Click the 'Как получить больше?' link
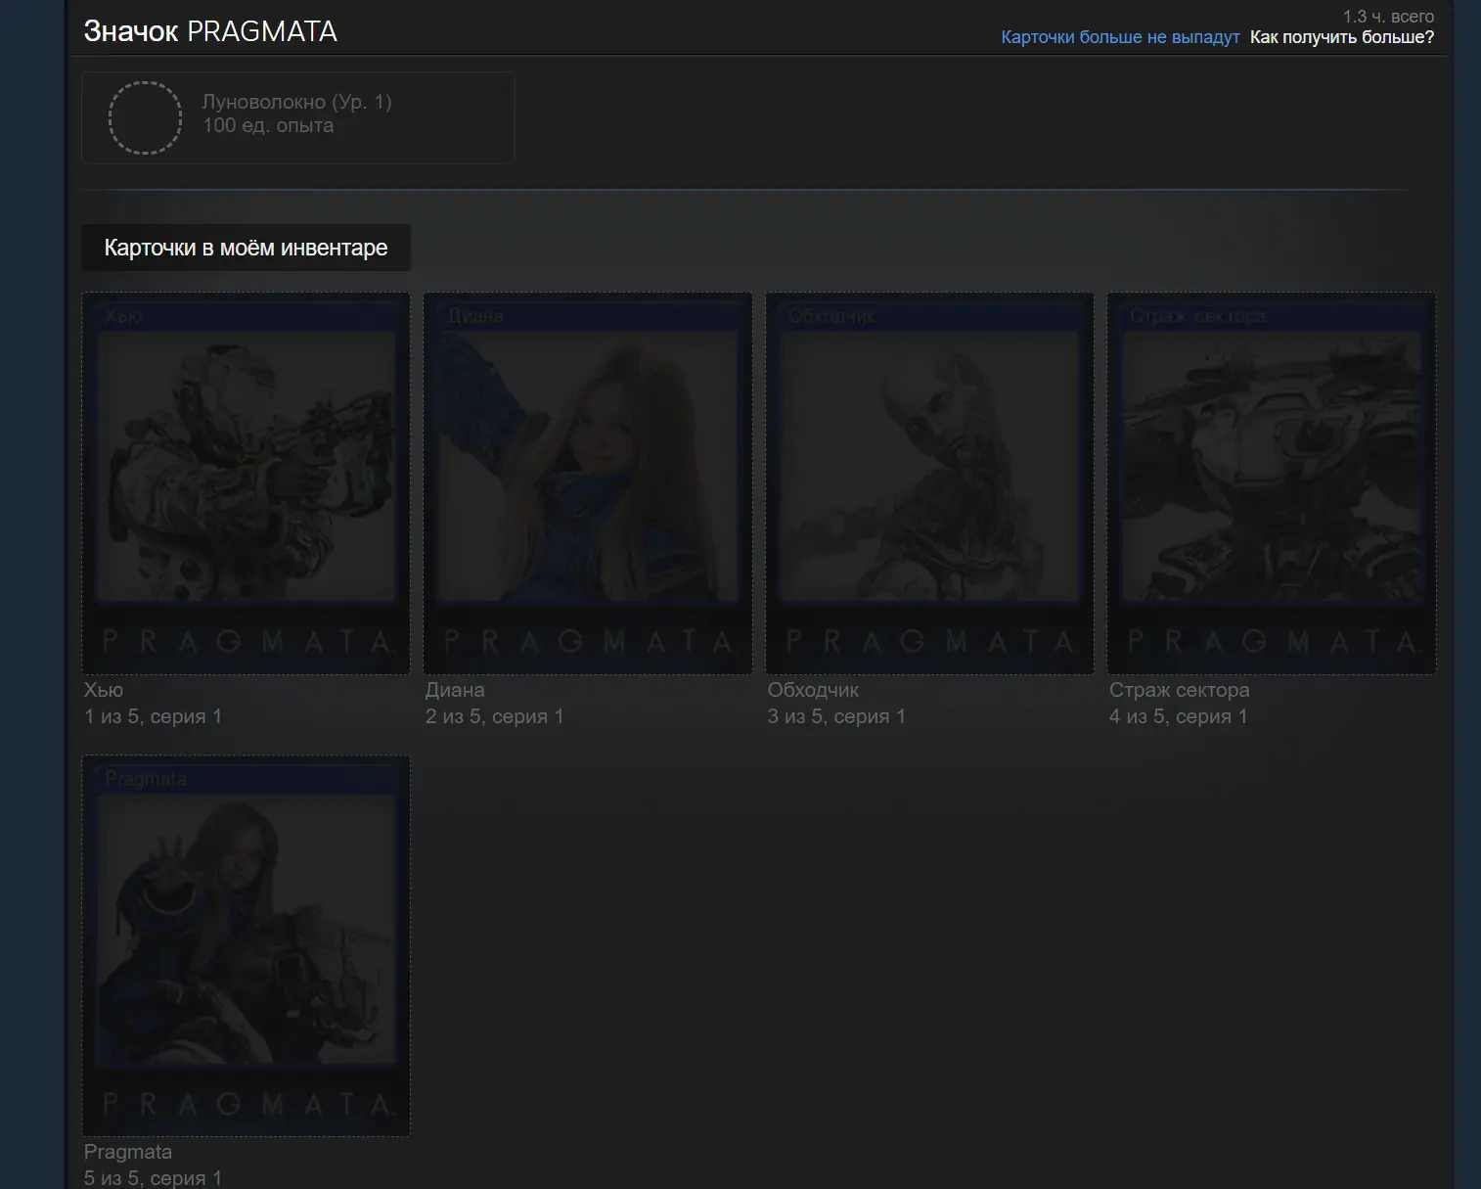Viewport: 1481px width, 1189px height. (1342, 37)
